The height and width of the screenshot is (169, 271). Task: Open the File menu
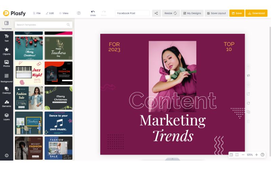pos(37,13)
